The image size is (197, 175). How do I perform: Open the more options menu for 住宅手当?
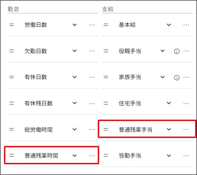point(186,104)
